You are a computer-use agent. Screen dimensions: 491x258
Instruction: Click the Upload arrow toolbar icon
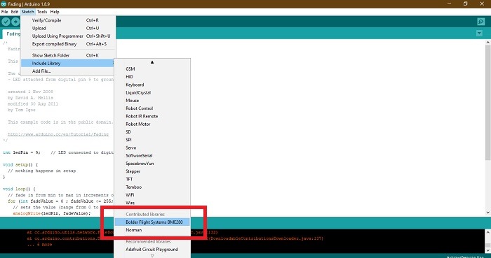[15, 22]
